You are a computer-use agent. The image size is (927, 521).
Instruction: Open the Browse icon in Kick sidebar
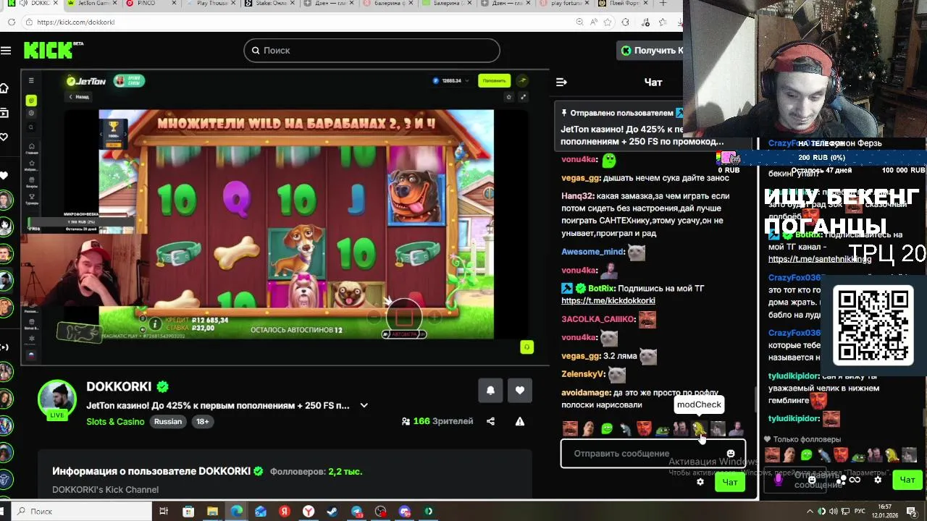pyautogui.click(x=4, y=112)
